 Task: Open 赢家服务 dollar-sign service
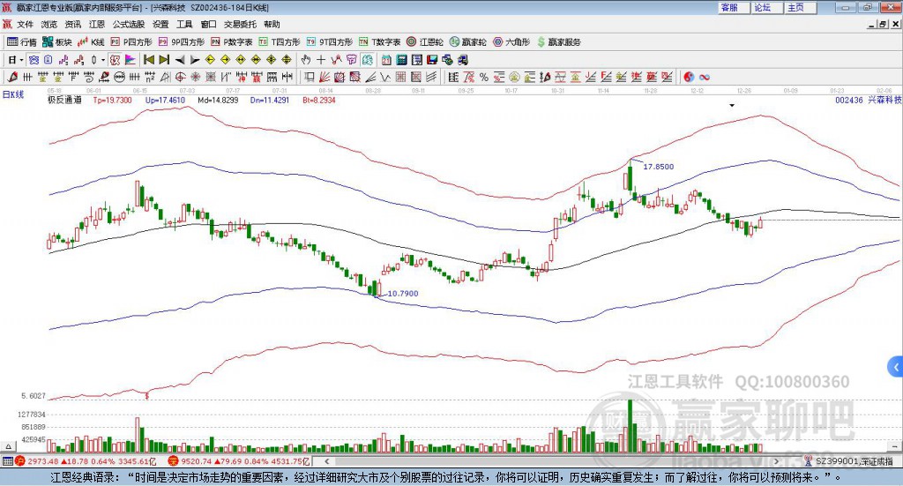click(559, 42)
